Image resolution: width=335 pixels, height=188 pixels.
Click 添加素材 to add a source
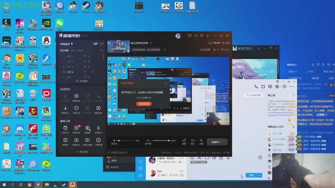click(82, 81)
